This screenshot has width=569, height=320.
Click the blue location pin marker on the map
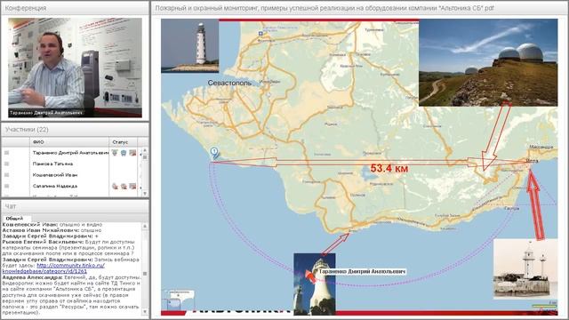pos(214,153)
